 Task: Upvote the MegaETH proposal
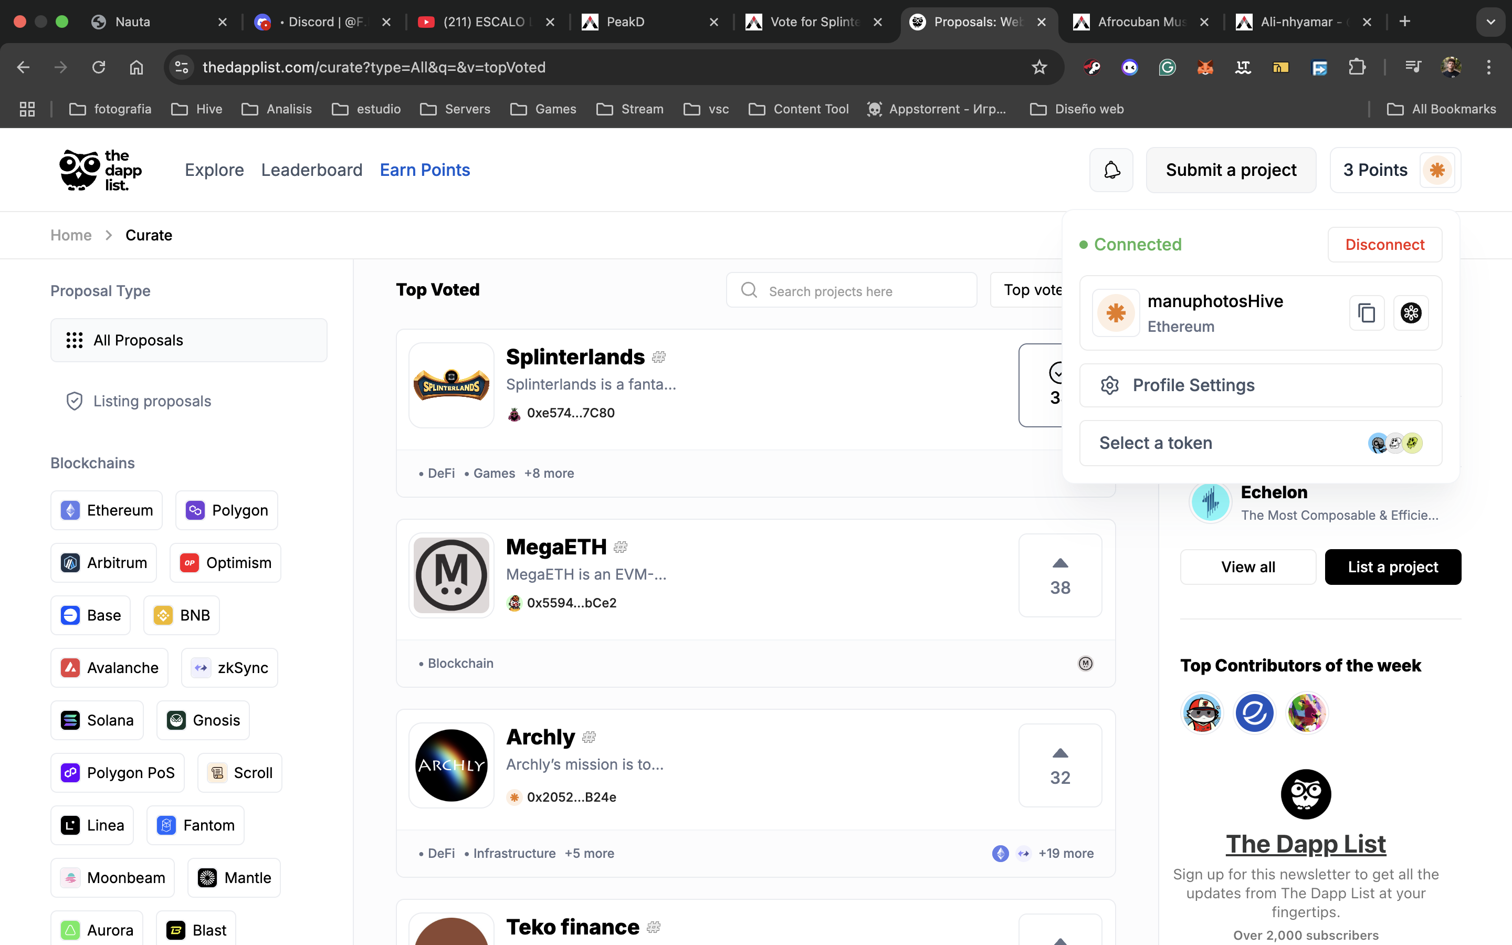[1060, 575]
